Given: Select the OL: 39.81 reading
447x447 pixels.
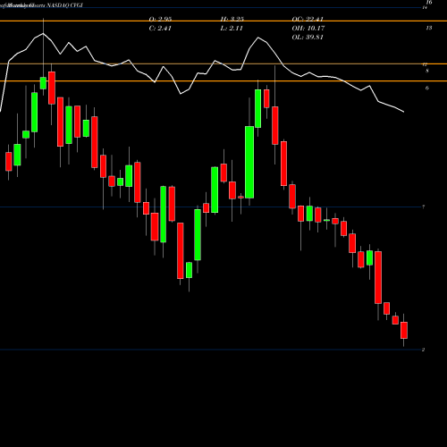Looking at the screenshot, I should point(308,38).
